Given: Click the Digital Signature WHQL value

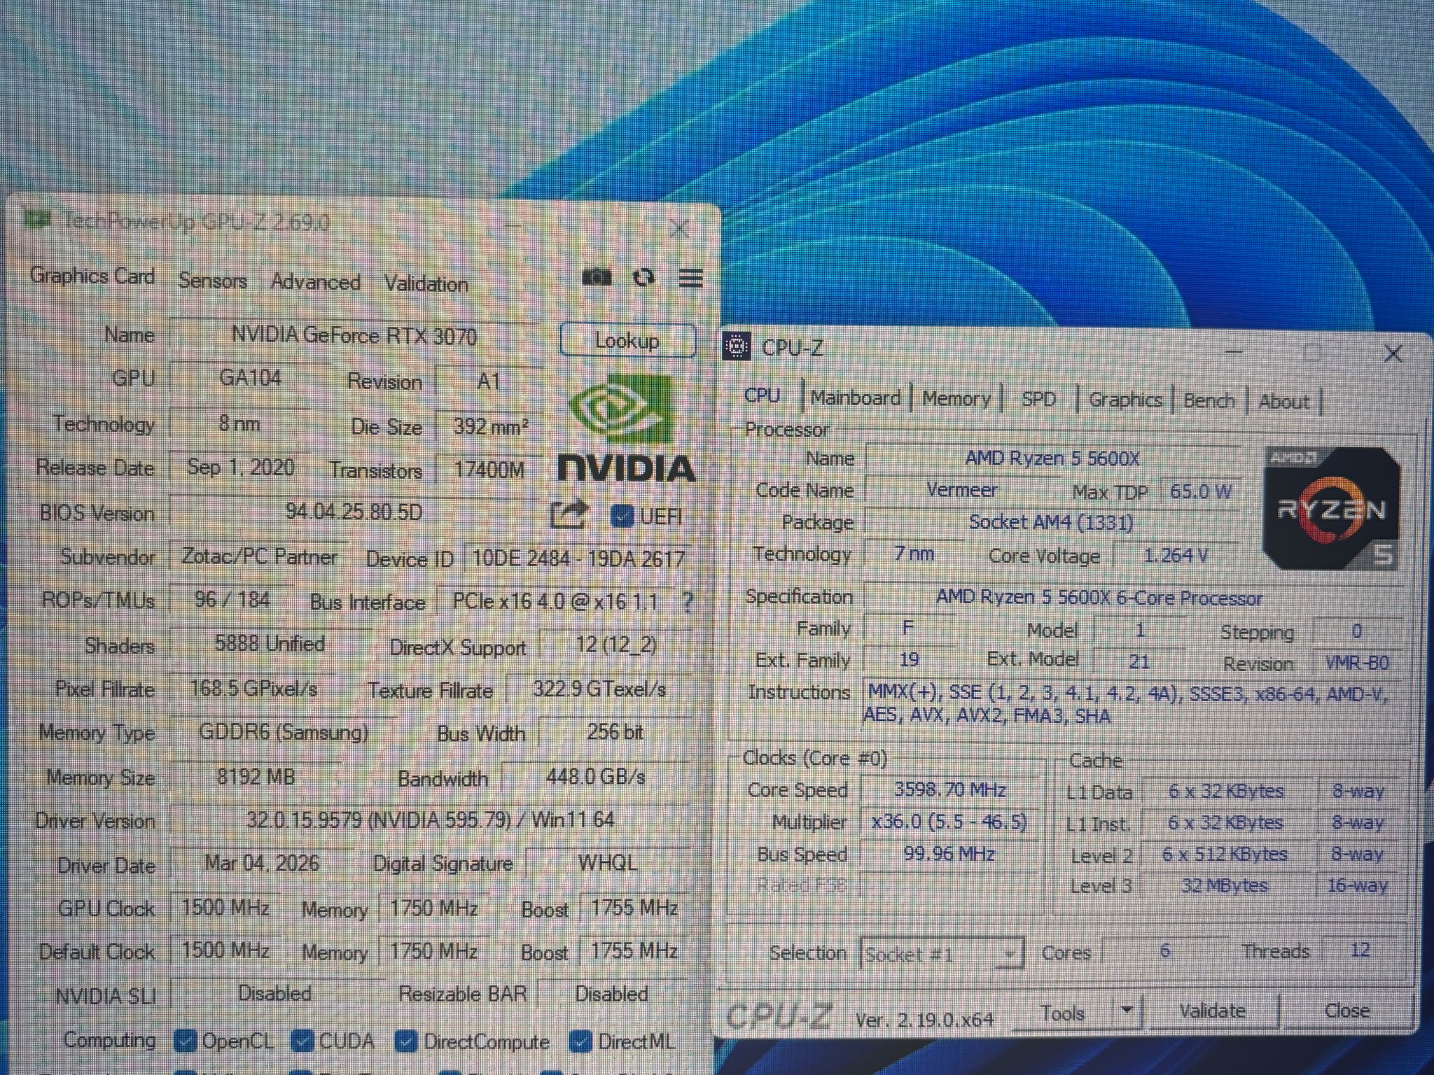Looking at the screenshot, I should point(608,863).
